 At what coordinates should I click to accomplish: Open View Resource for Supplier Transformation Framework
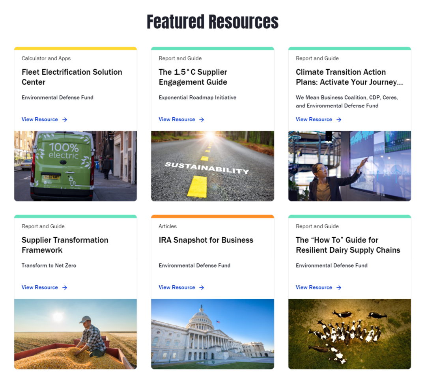coord(44,288)
